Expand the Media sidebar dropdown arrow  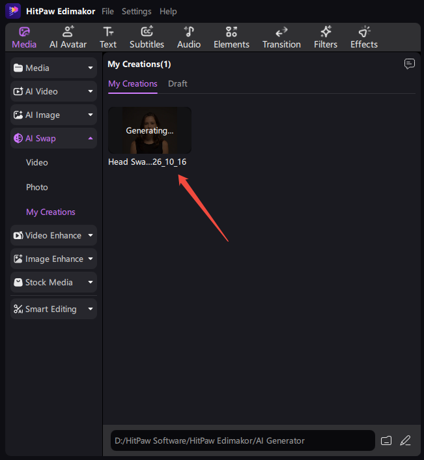click(x=91, y=68)
